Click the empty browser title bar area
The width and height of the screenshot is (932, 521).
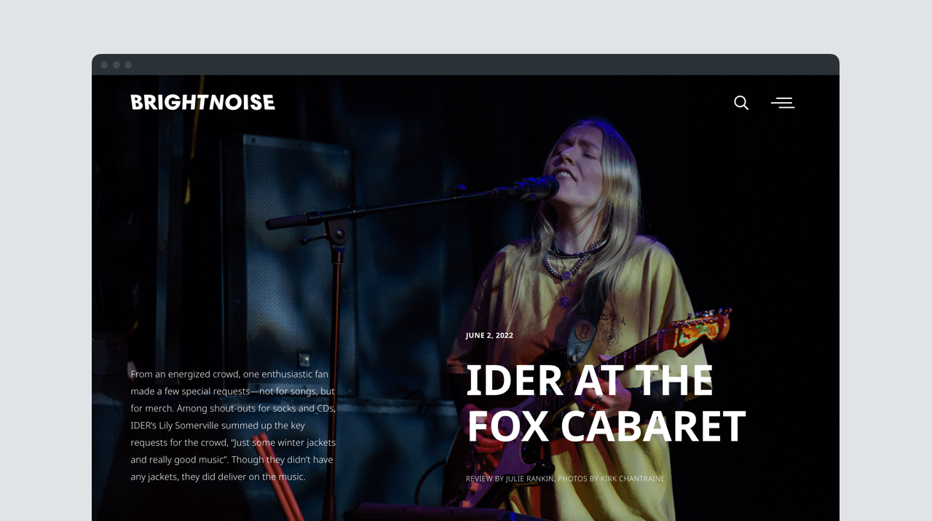click(481, 65)
